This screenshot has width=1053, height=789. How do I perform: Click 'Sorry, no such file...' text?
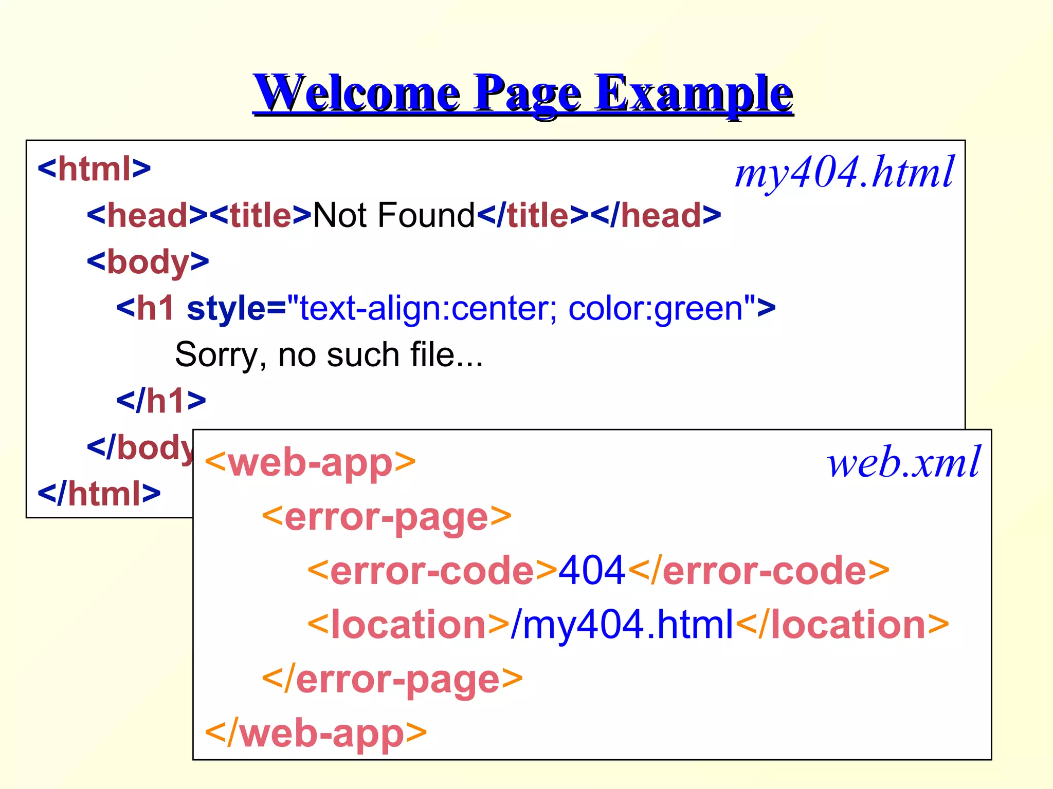[329, 355]
